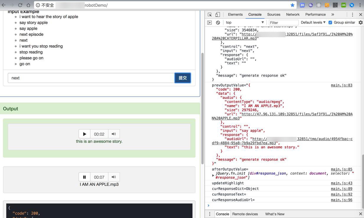Open the main.js:83 source link
364x218 pixels.
[x=342, y=85]
